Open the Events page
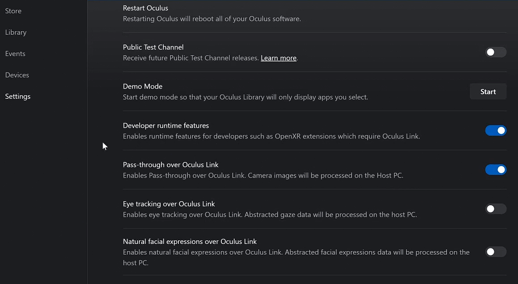 15,54
